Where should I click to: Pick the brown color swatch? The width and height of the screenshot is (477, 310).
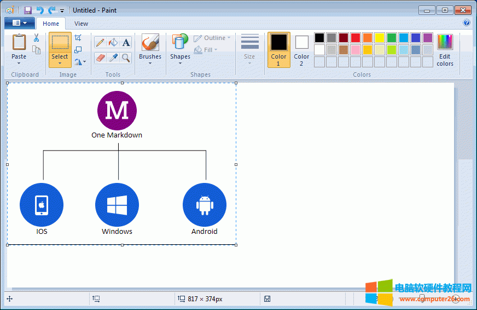click(344, 50)
